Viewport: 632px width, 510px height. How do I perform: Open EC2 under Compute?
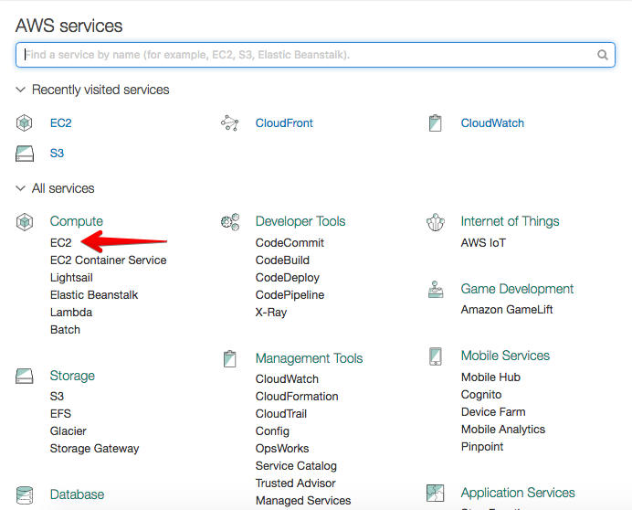tap(60, 242)
